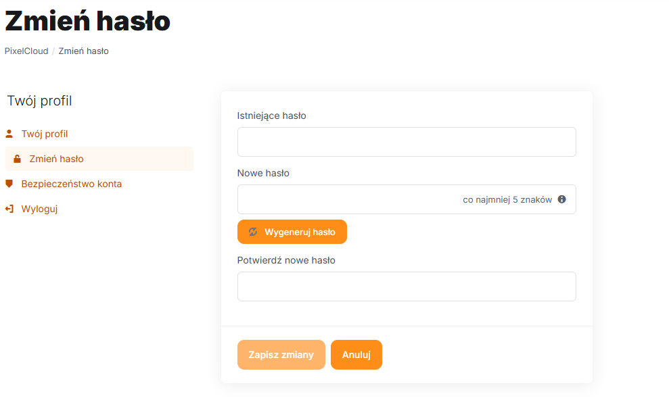Click the person icon beside Twój profil
Viewport: 669px width, 400px height.
pos(9,134)
